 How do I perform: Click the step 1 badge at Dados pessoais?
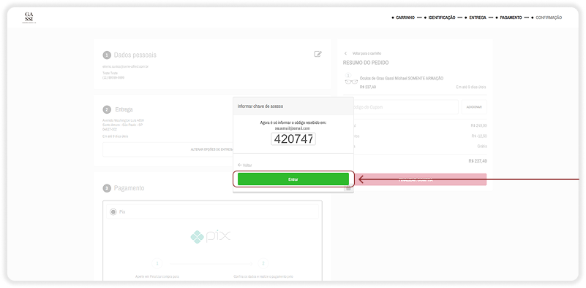pos(108,55)
